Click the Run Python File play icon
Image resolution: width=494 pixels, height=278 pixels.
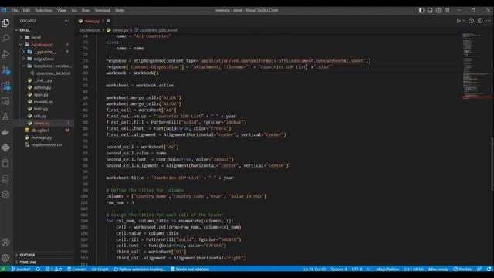tap(458, 21)
